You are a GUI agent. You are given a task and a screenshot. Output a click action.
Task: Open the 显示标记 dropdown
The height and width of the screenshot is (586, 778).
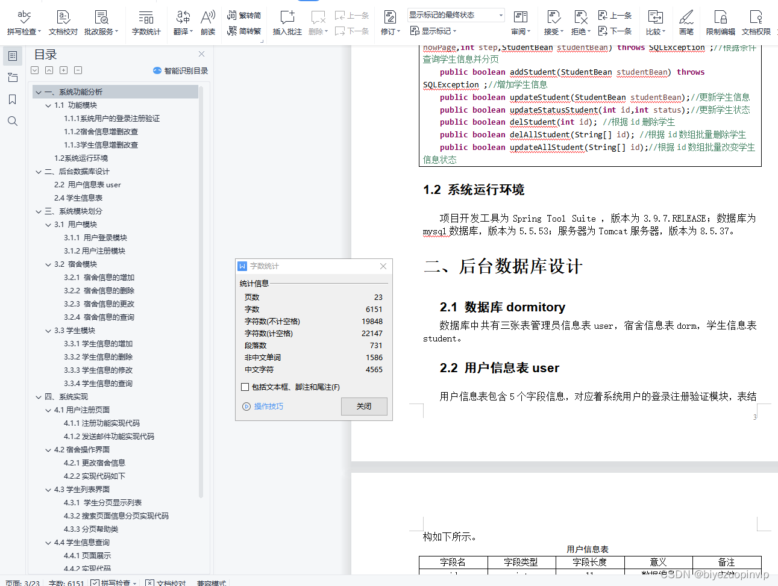[433, 31]
